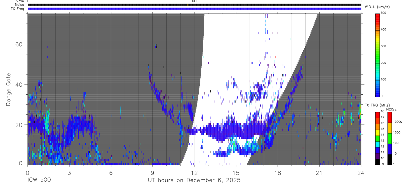Click the x-axis tick label '6'
The height and width of the screenshot is (187, 406).
point(111,172)
